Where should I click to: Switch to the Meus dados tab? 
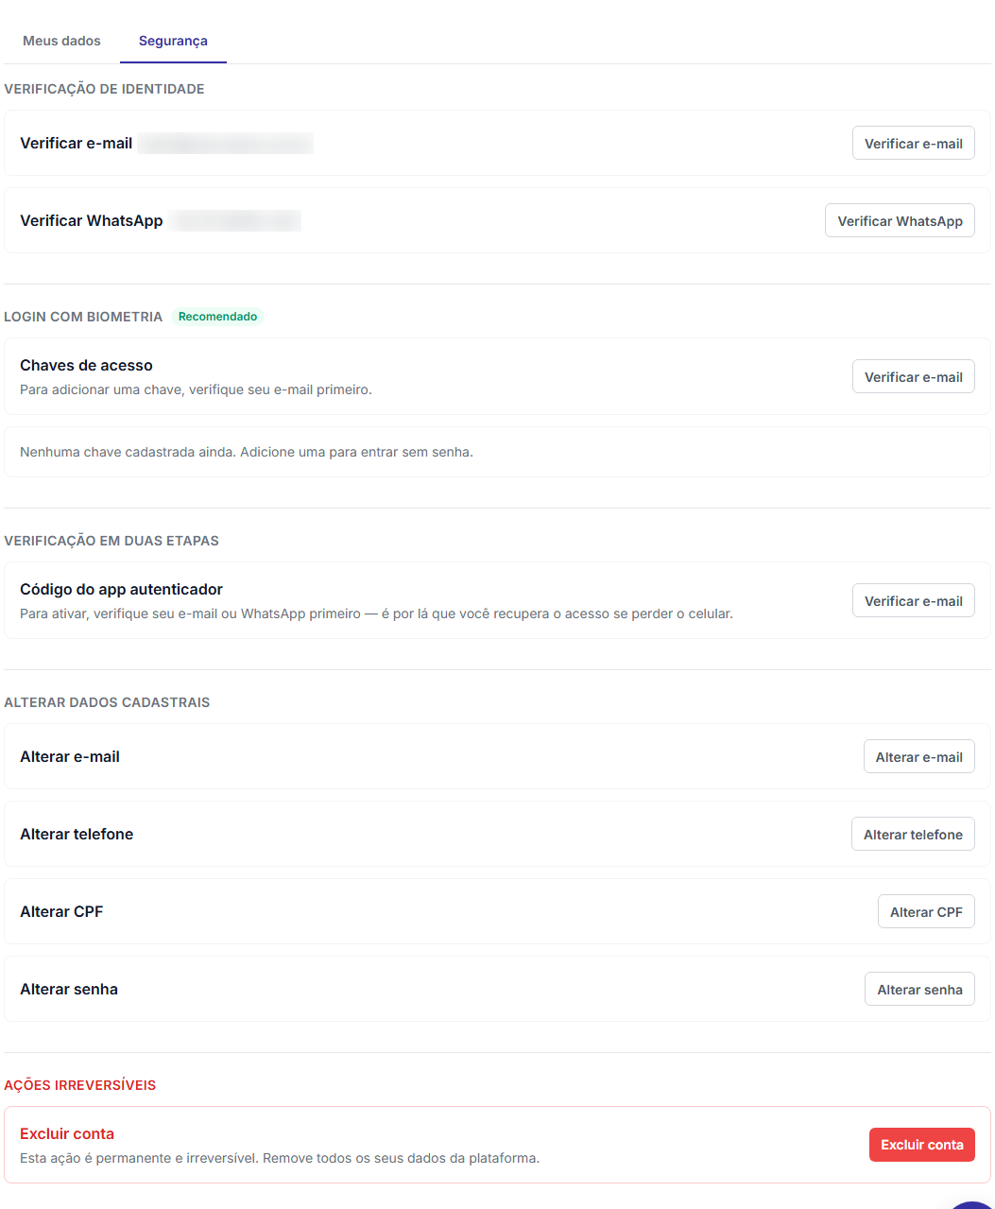[x=61, y=41]
